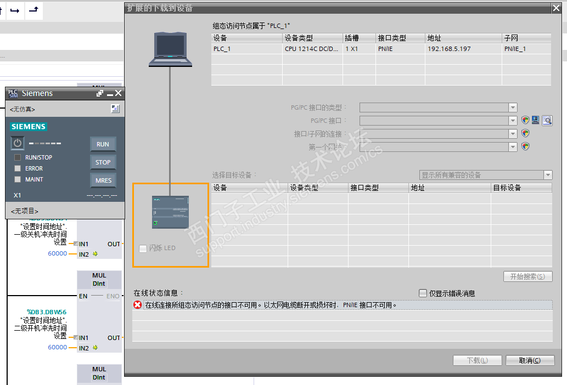Click the CPU 1214C DC/D... cell
Image resolution: width=567 pixels, height=385 pixels.
click(312, 49)
